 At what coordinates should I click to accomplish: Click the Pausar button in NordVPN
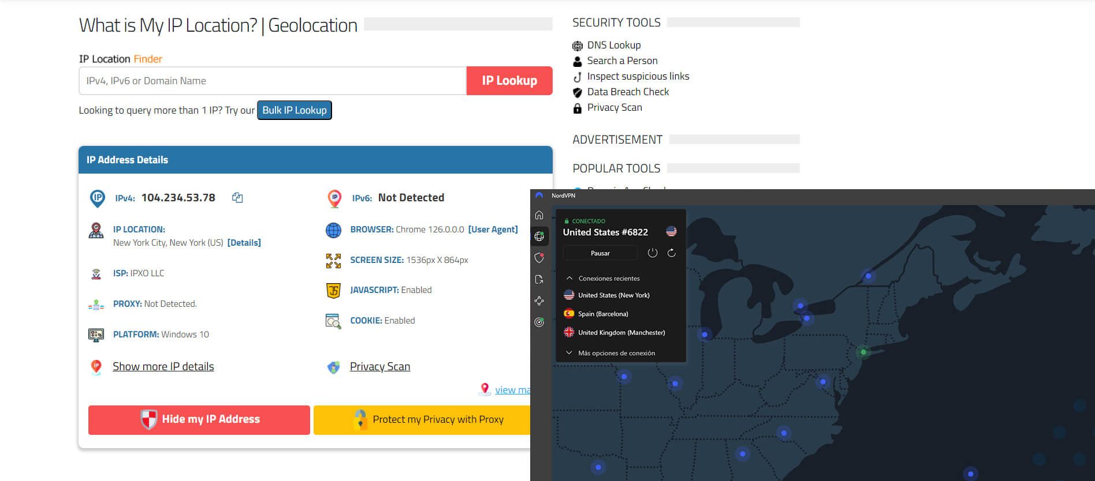click(x=600, y=253)
